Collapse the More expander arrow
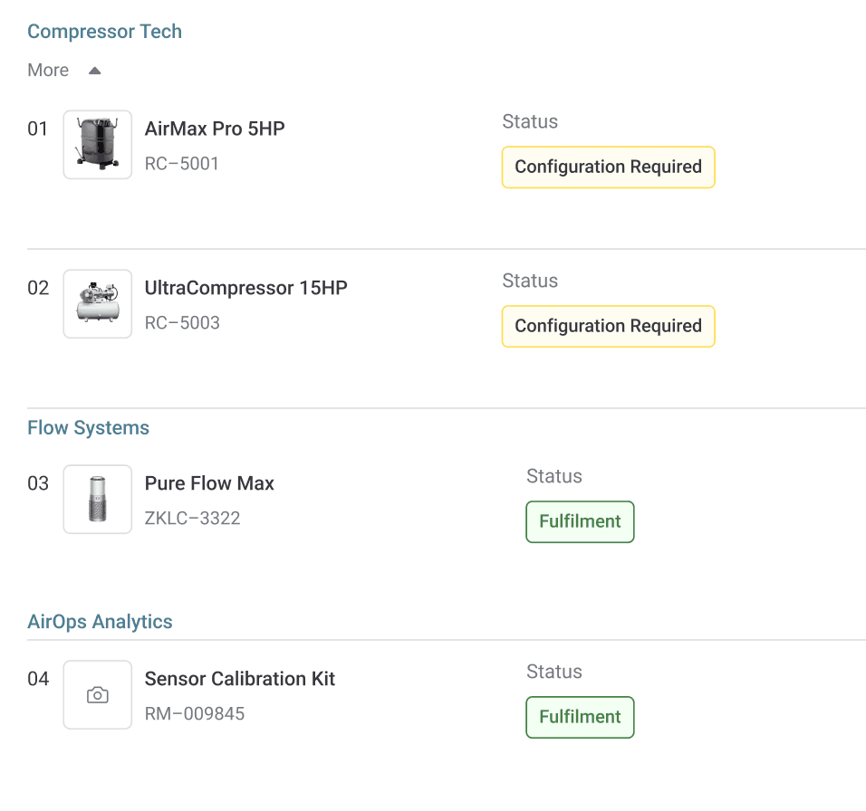 (94, 71)
